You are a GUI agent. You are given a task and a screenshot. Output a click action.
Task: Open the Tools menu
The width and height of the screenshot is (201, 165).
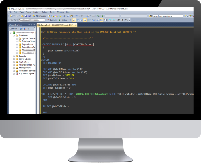coord(52,12)
